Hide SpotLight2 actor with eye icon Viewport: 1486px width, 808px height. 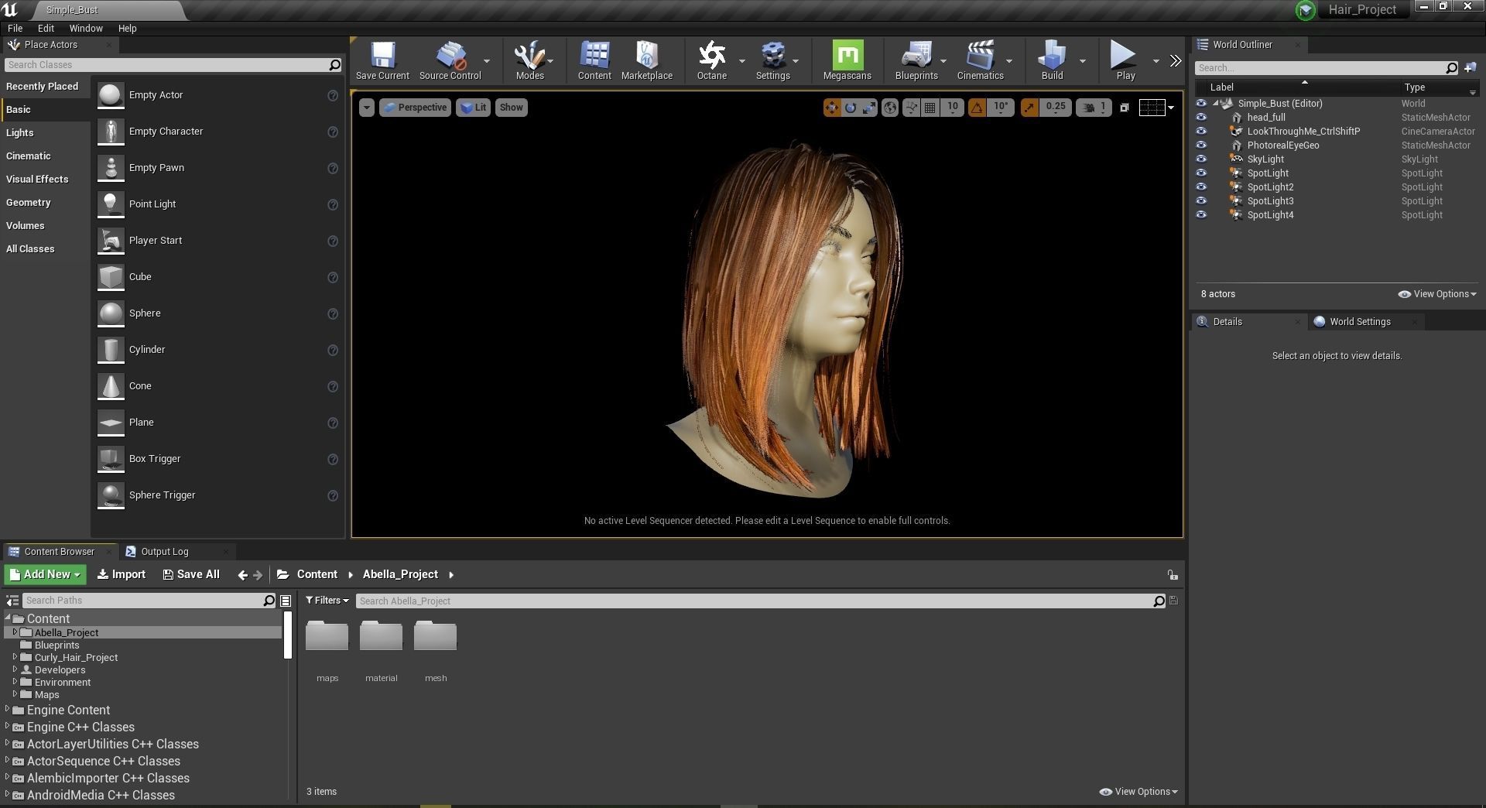click(1201, 187)
